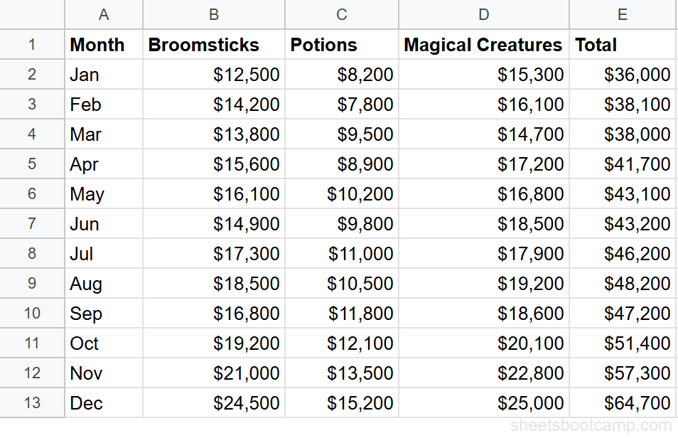Select column header D above Magical Creatures
Image resolution: width=678 pixels, height=438 pixels.
coord(483,14)
